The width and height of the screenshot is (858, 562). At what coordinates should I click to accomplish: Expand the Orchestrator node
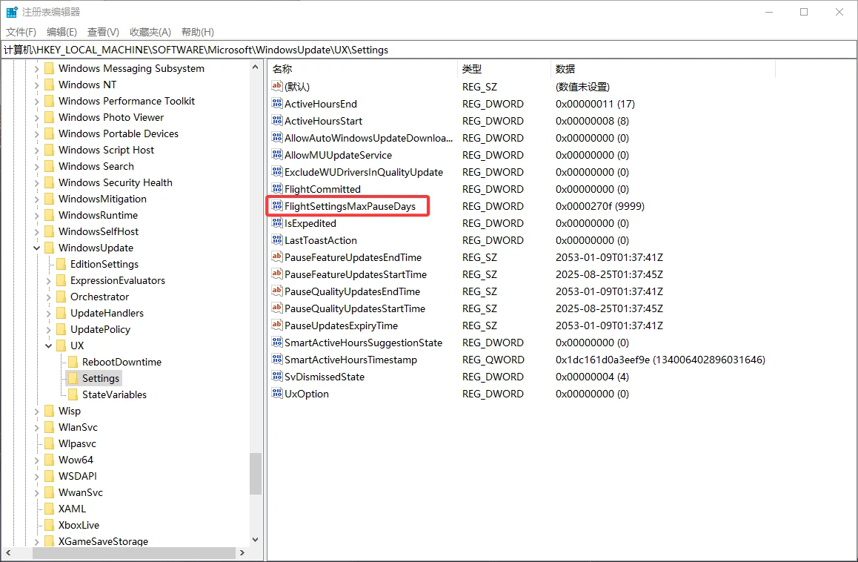tap(49, 297)
